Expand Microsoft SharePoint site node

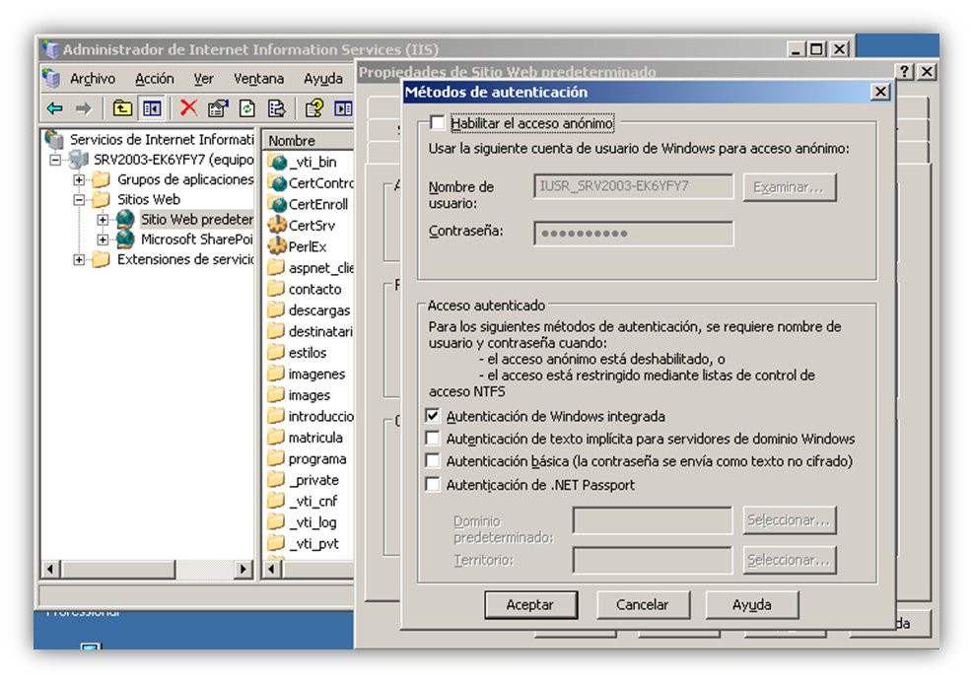(x=103, y=239)
